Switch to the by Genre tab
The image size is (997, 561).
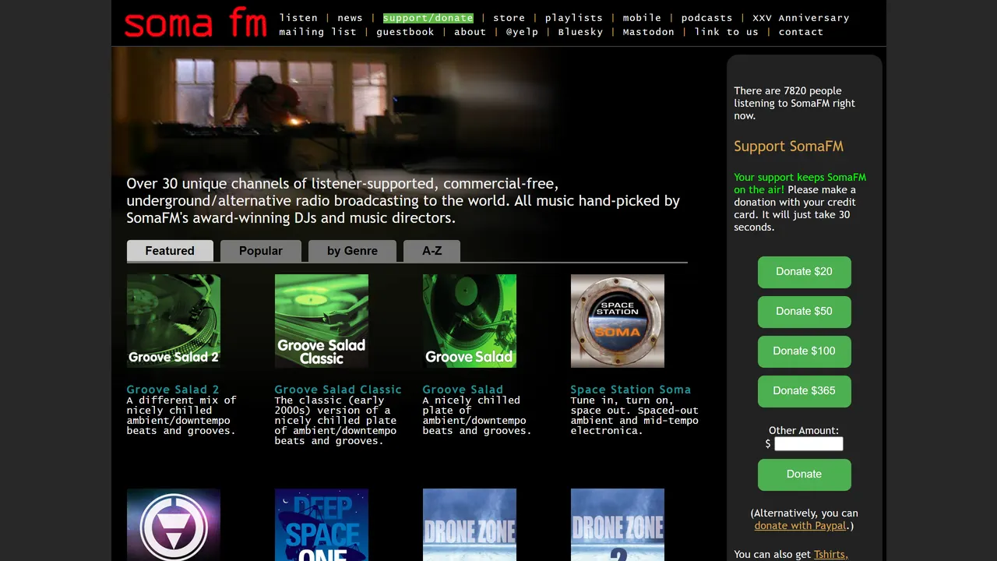352,251
